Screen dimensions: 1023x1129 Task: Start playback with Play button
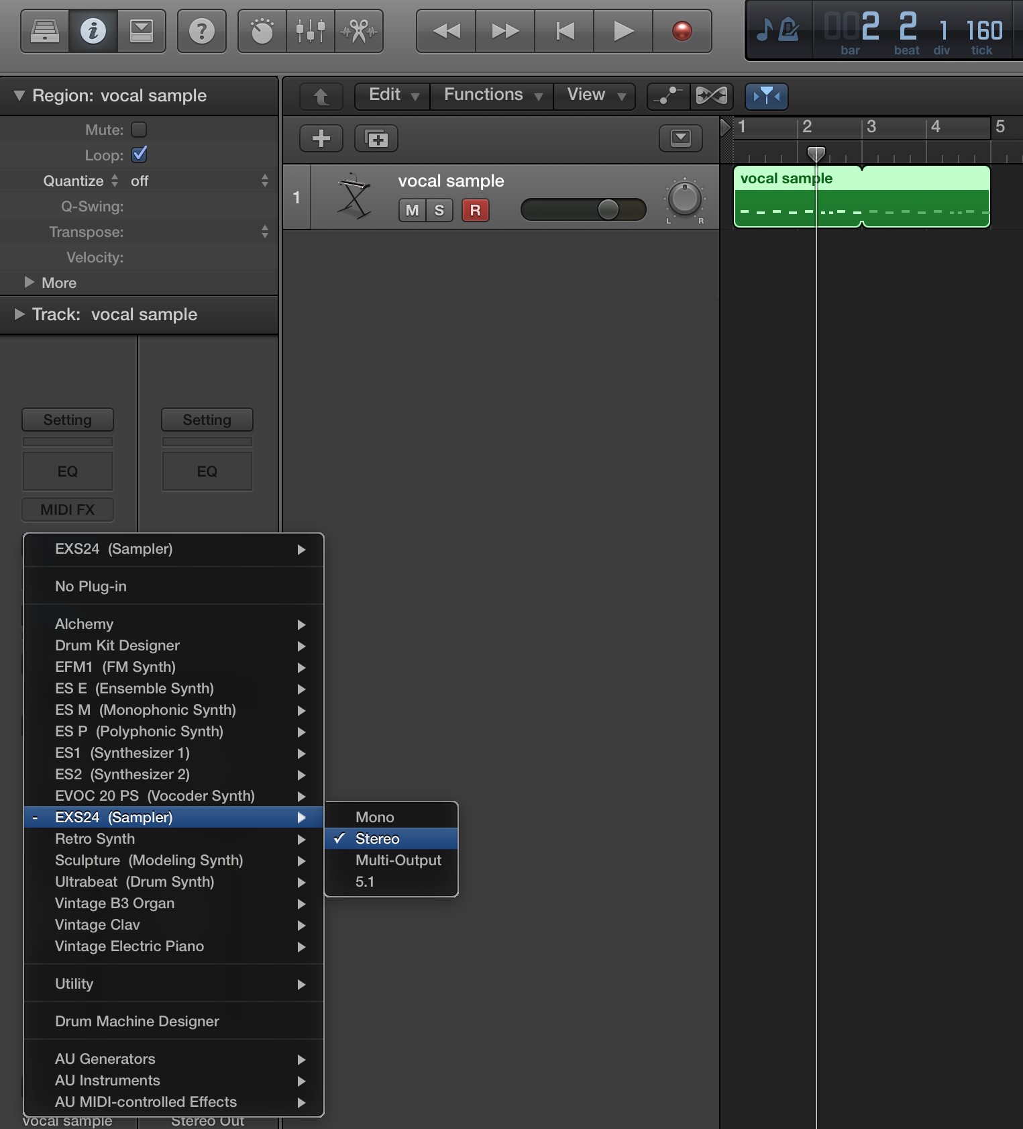[623, 31]
